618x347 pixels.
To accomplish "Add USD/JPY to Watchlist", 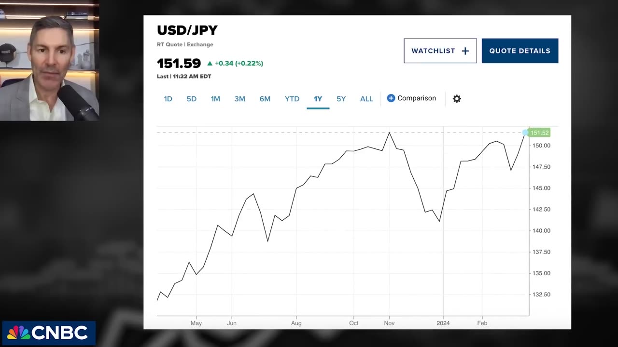I will (x=440, y=51).
